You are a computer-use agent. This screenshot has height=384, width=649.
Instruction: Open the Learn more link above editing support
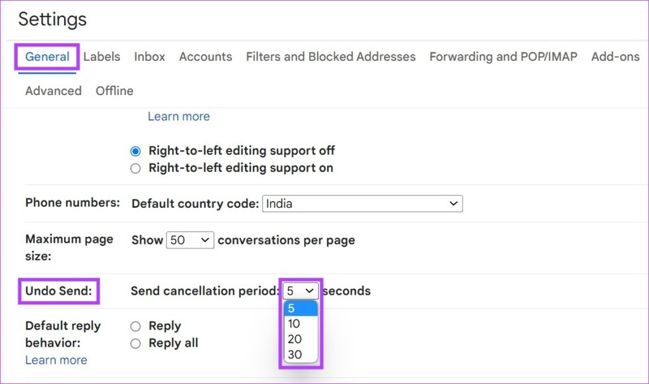(x=179, y=116)
